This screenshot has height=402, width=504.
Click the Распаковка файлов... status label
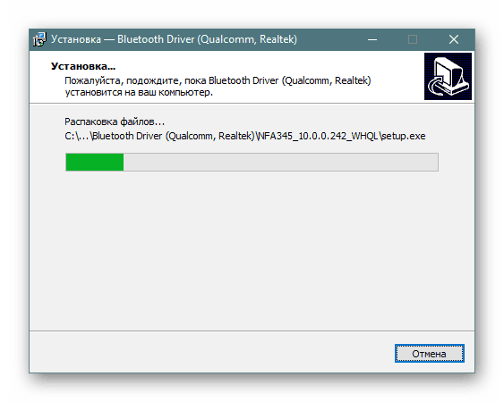pos(115,121)
